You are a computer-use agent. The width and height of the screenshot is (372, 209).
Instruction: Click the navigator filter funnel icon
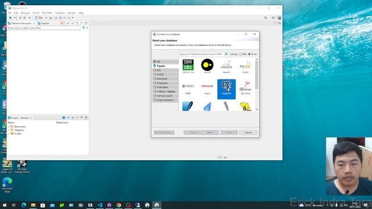pyautogui.click(x=84, y=28)
